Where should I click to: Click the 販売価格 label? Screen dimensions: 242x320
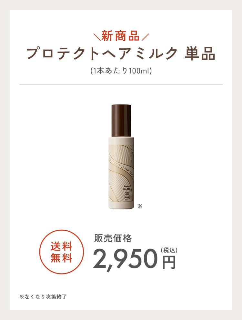(113, 238)
